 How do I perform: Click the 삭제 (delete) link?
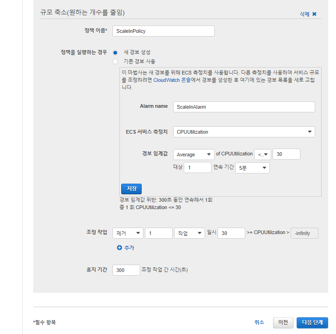(304, 14)
